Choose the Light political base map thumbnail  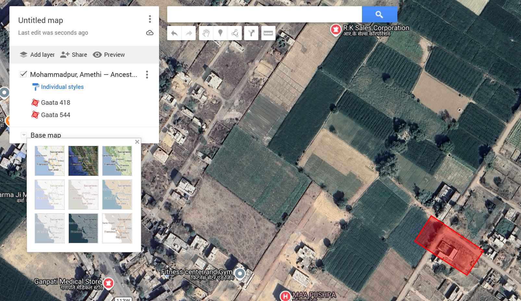click(50, 195)
